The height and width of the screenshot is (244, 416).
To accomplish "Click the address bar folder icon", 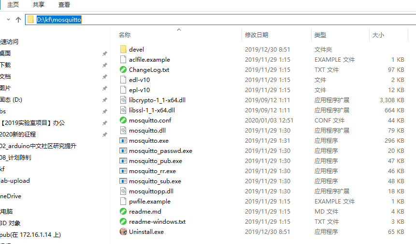I will coord(31,20).
